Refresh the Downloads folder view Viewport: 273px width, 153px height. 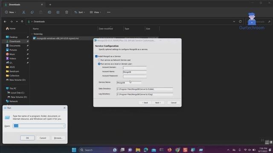240,22
